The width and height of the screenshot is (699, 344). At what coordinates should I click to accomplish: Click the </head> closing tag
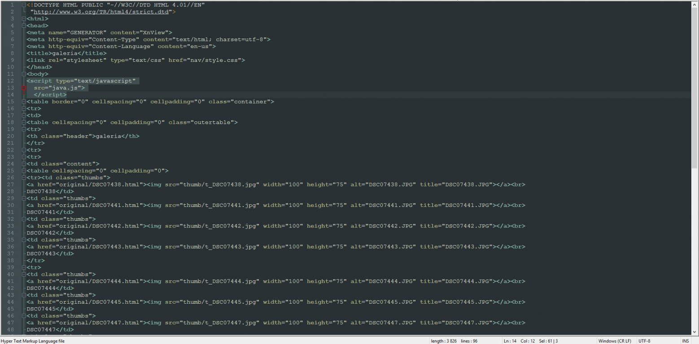39,67
